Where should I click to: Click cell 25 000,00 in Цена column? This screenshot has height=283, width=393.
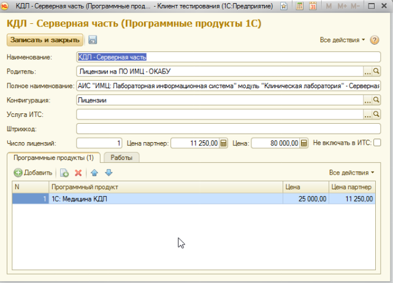306,199
